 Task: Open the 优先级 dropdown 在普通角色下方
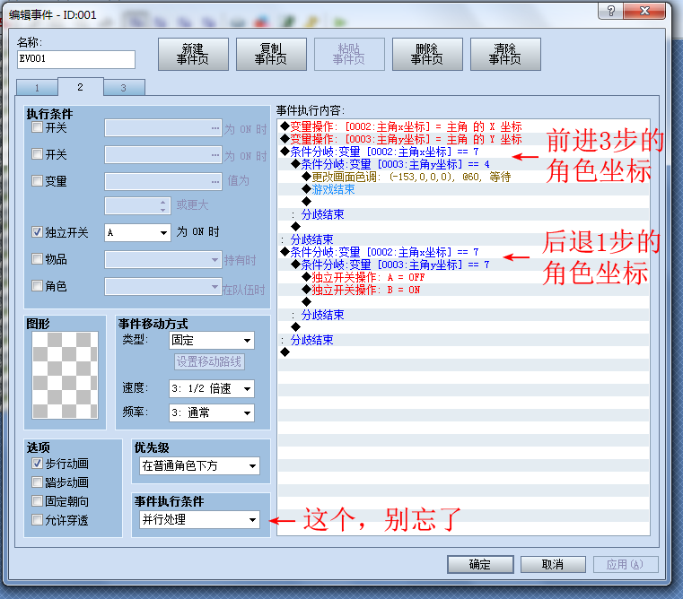(199, 465)
